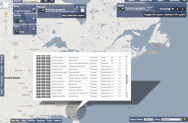
Task: Click into the Search text field
Action: [31, 1]
